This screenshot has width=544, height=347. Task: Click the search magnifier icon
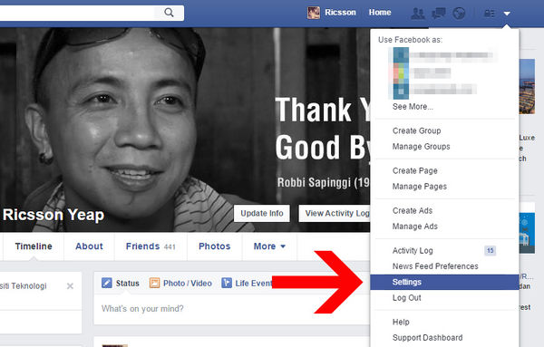[169, 13]
